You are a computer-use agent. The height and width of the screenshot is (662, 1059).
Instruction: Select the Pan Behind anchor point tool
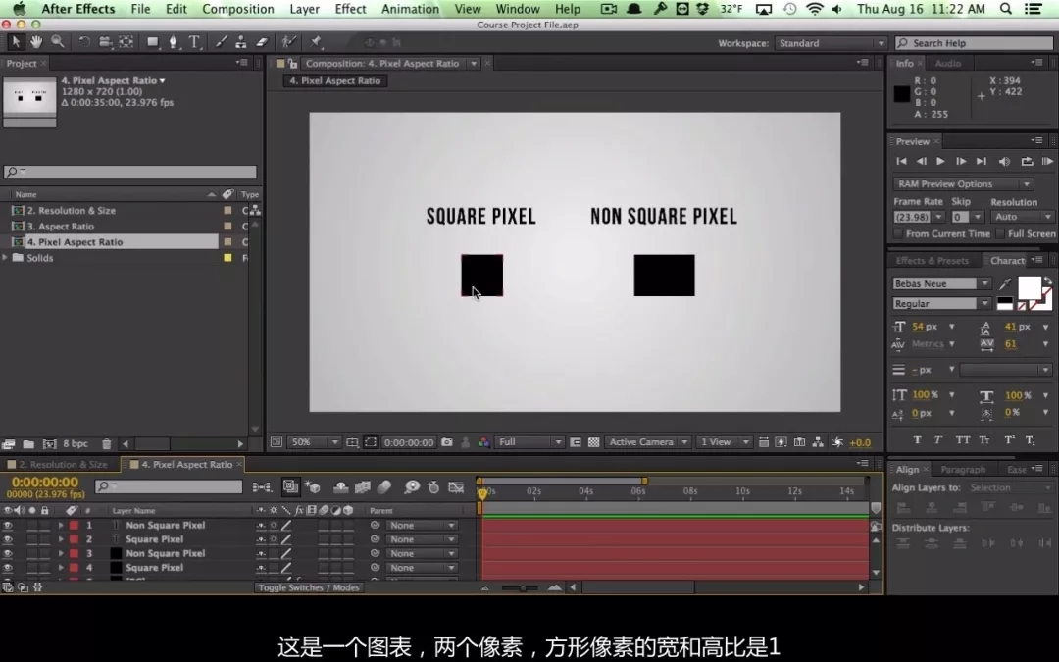(x=126, y=42)
